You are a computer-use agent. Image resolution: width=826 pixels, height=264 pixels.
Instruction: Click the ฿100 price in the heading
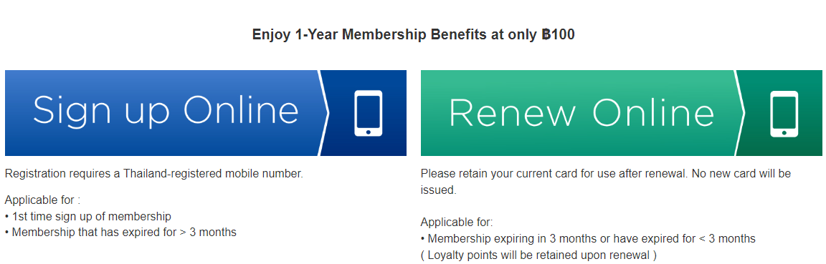point(559,35)
